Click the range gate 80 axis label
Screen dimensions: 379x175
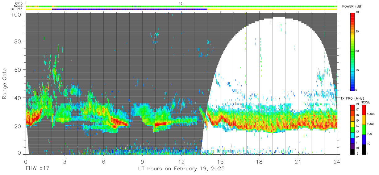[x=18, y=42]
